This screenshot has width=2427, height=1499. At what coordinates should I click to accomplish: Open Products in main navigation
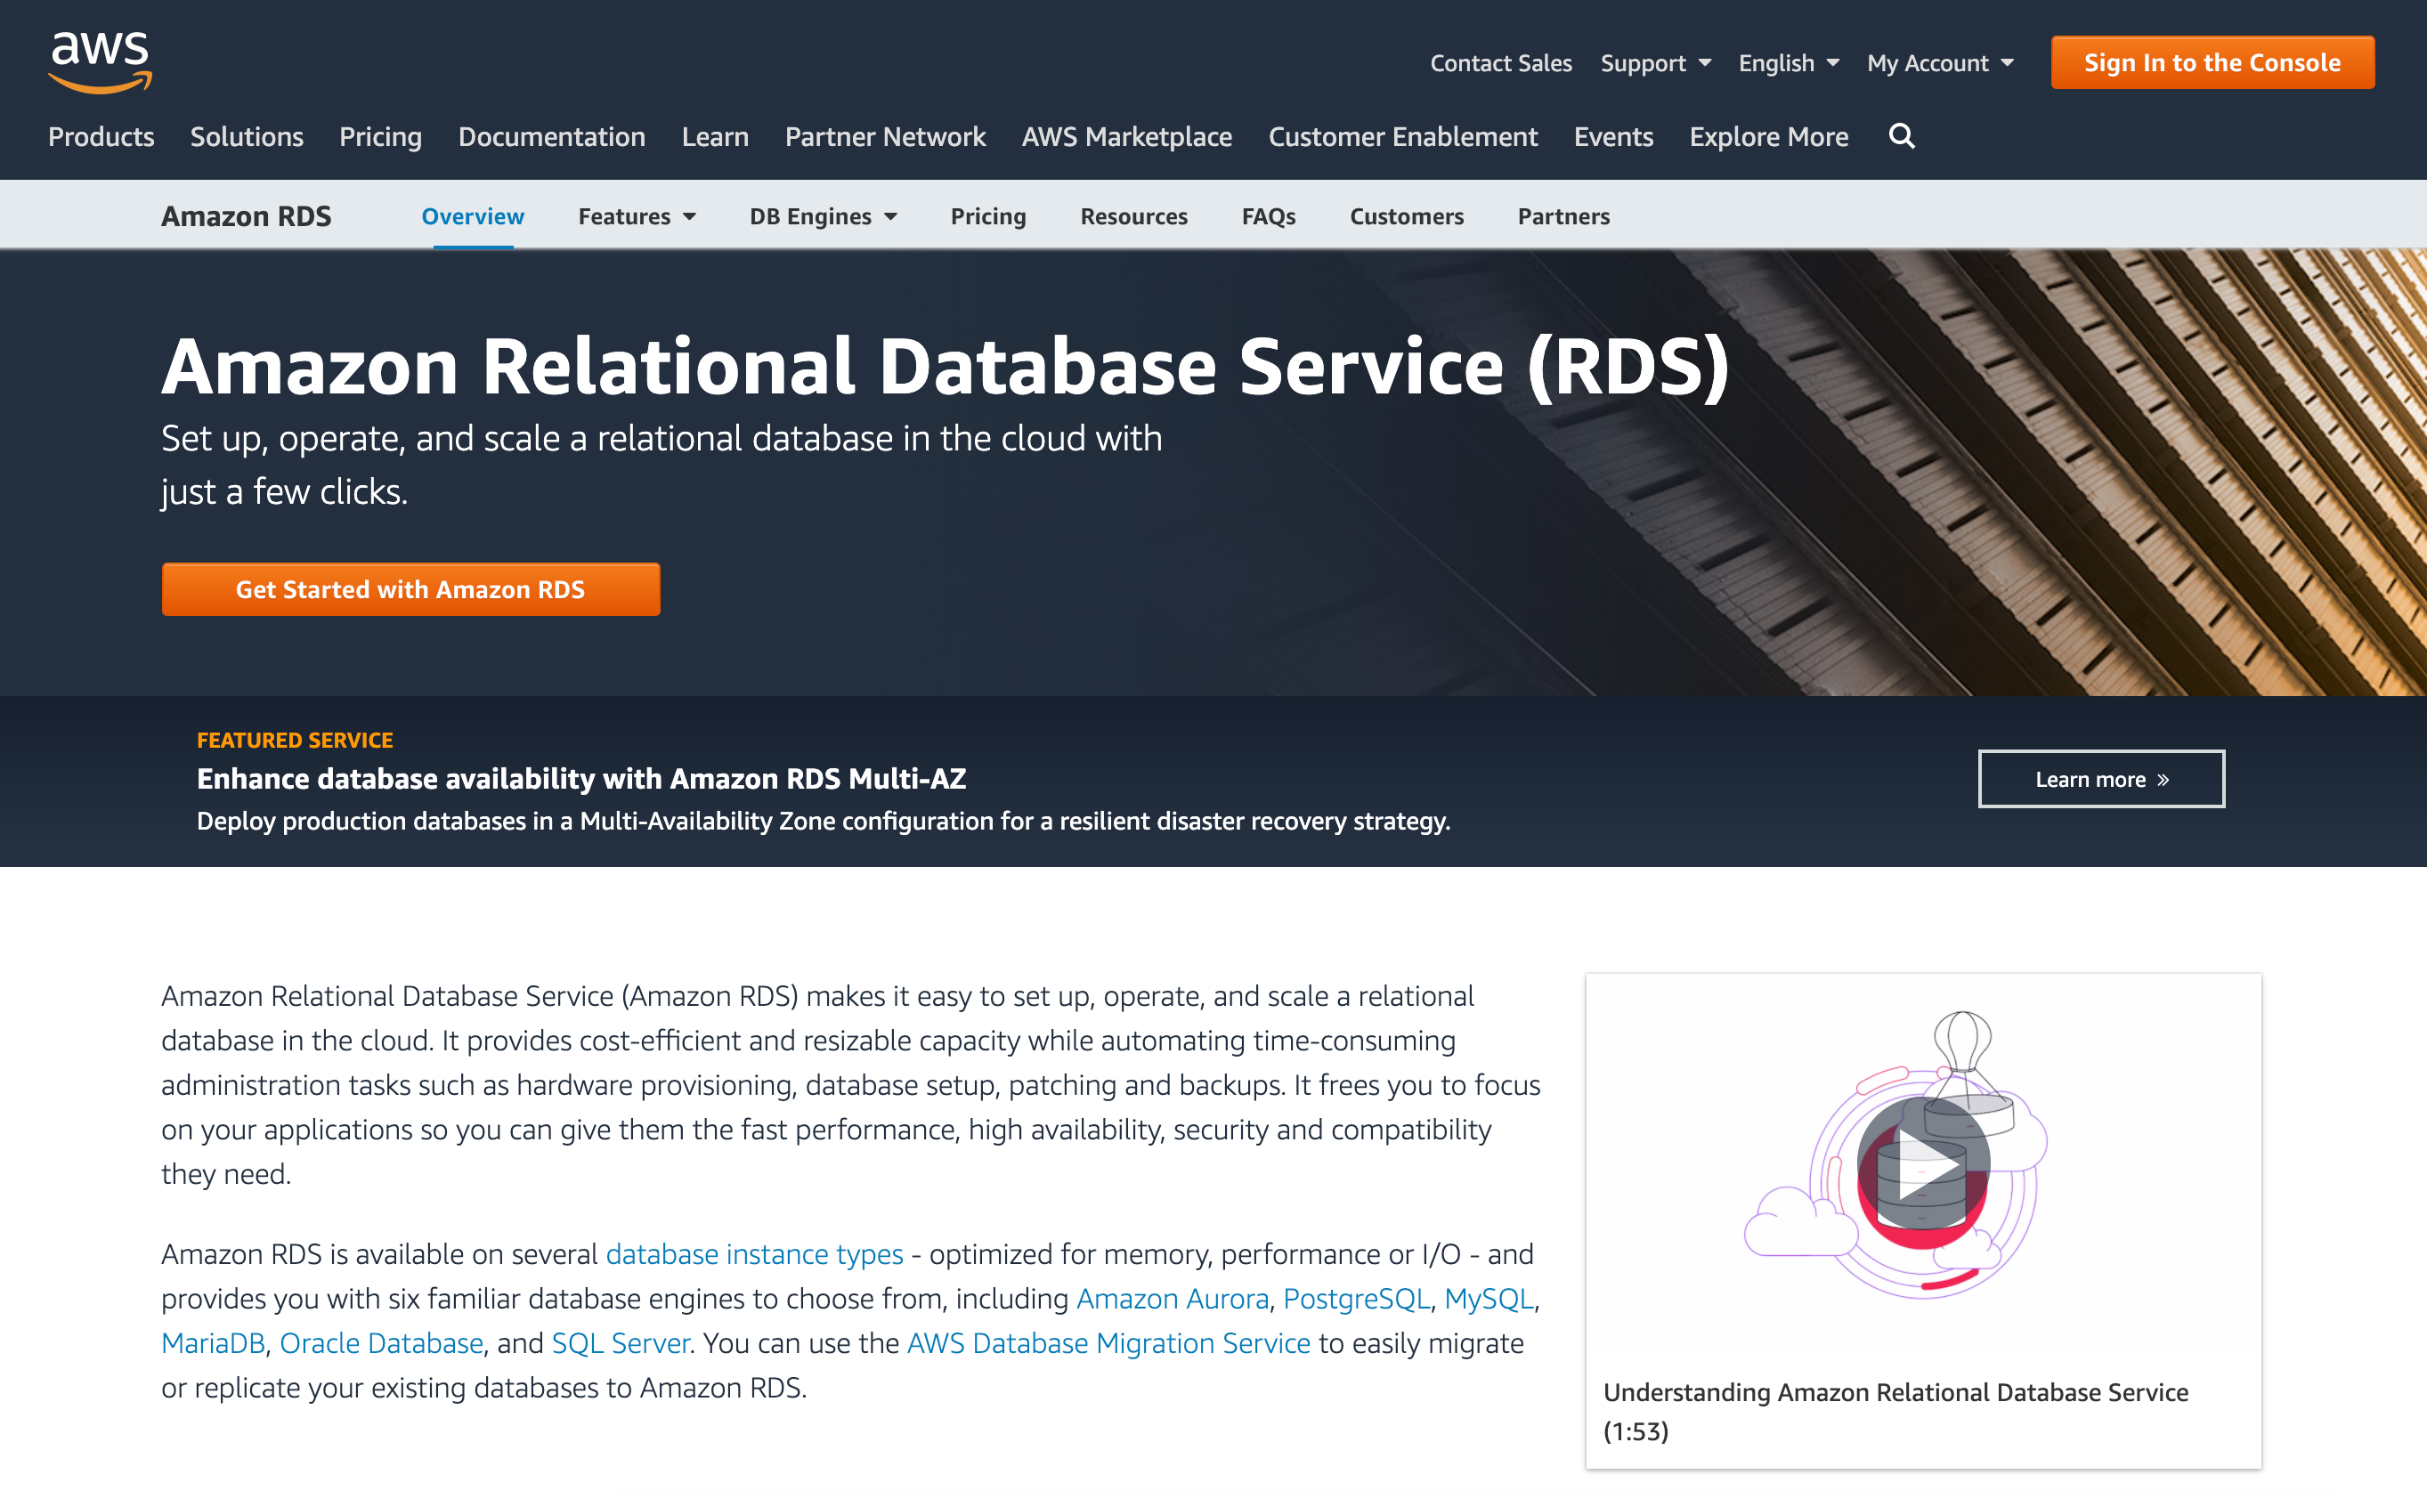pyautogui.click(x=101, y=137)
